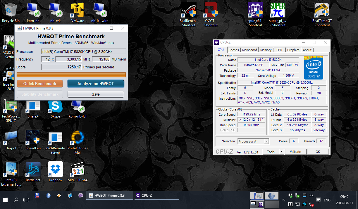Switch to HWBOT Prime 0.8.3 taskbar button
358x209 pixels.
click(x=109, y=196)
